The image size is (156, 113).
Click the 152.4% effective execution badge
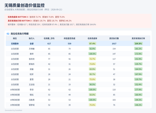[x=138, y=84]
